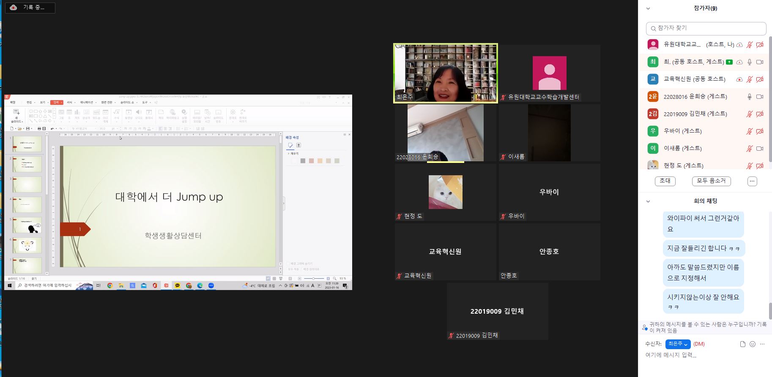Open the 최은주 recipient dropdown
This screenshot has height=377, width=772.
[678, 344]
